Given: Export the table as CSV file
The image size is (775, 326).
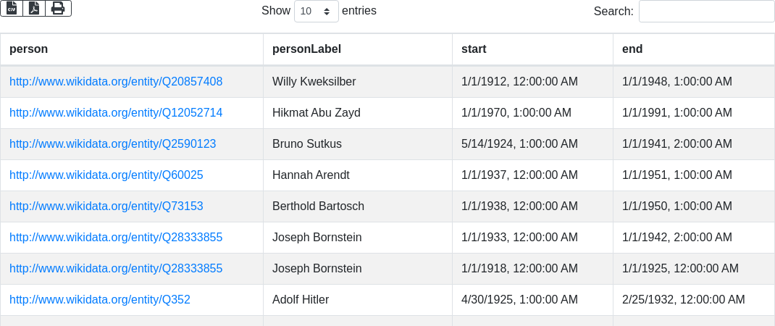Looking at the screenshot, I should pos(12,9).
